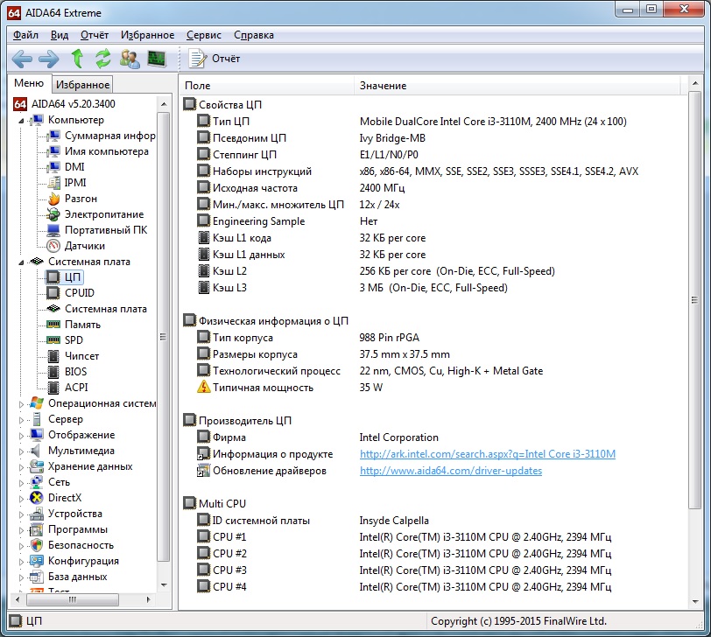
Task: Select Имя компьютера tree item
Action: click(98, 151)
